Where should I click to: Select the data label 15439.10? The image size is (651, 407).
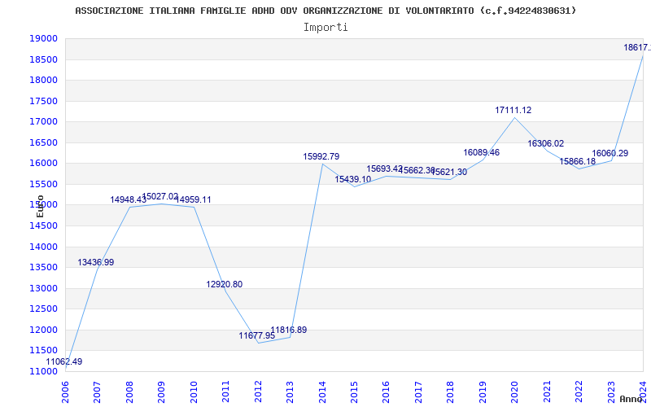(353, 179)
